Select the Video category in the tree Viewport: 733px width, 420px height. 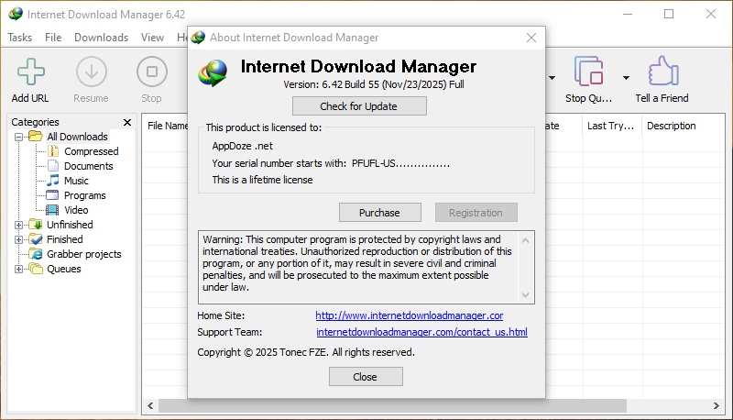tap(76, 210)
